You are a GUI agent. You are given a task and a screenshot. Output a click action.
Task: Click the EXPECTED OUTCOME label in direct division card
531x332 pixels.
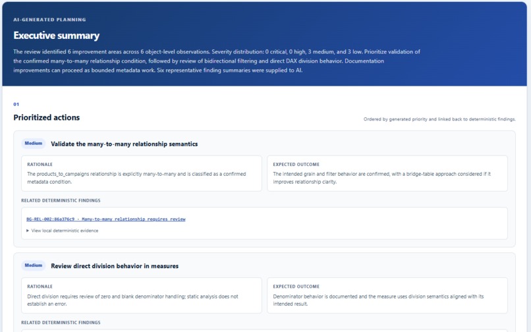point(296,287)
